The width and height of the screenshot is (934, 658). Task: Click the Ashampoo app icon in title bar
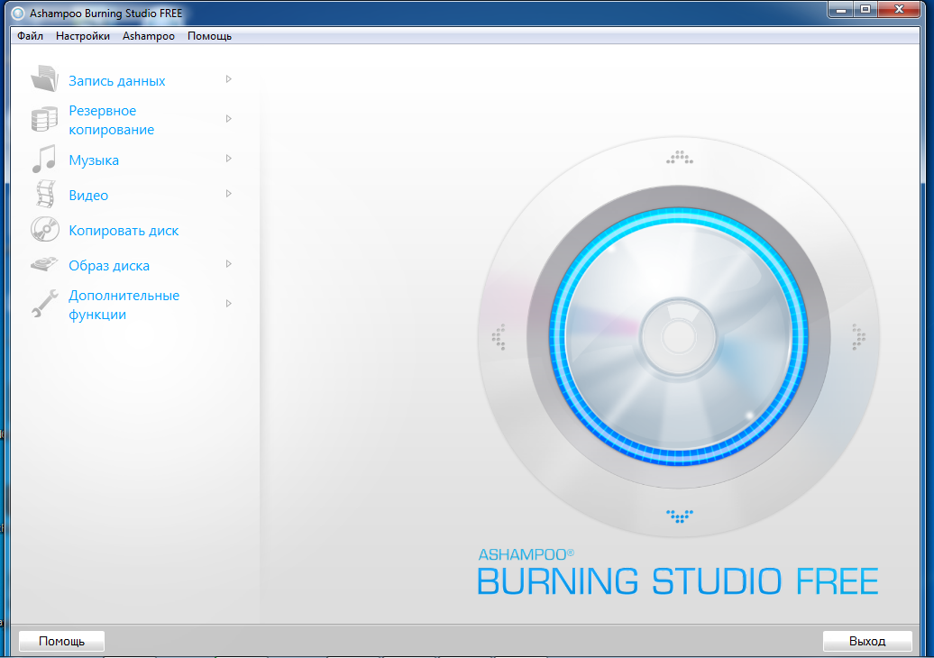pyautogui.click(x=18, y=14)
